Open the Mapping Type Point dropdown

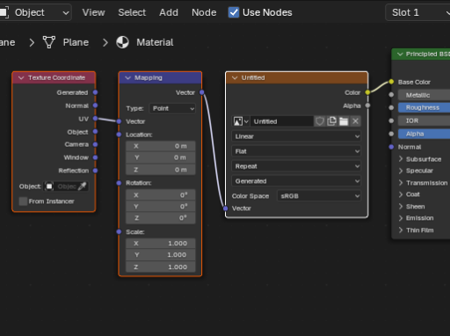click(172, 108)
